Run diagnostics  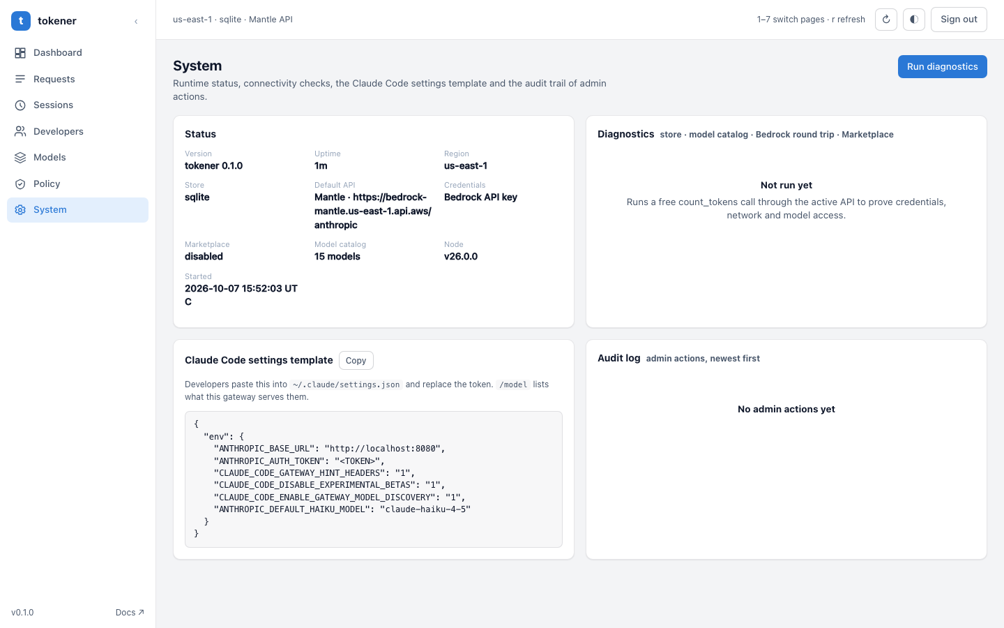942,67
